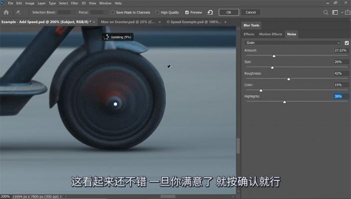351x199 pixels.
Task: Click the document dimensions status text
Action: click(35, 197)
